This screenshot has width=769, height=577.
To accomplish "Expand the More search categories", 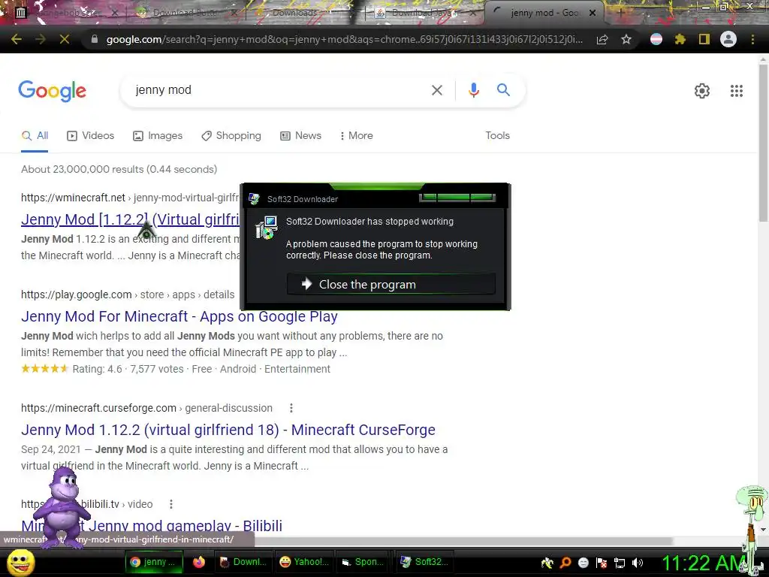I will click(x=357, y=136).
